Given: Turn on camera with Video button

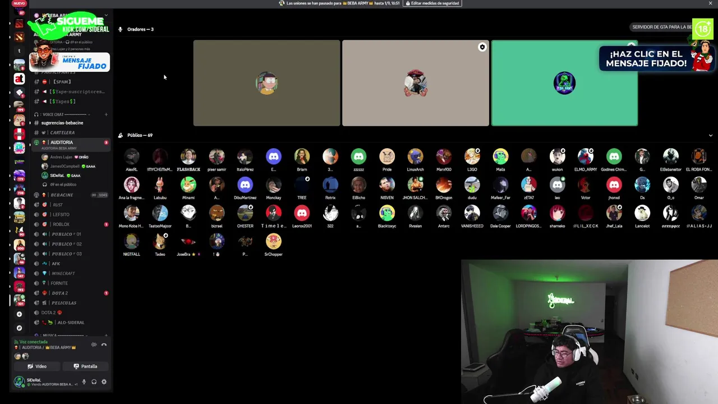Looking at the screenshot, I should (x=38, y=366).
